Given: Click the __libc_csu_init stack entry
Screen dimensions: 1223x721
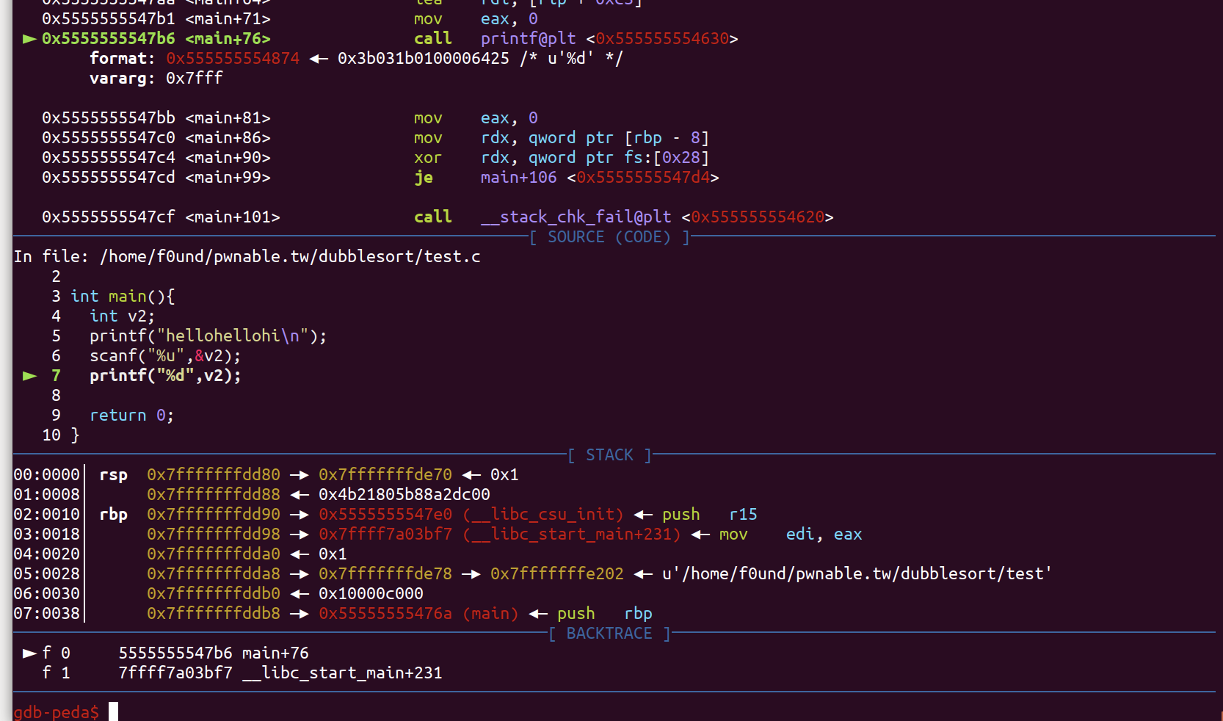Looking at the screenshot, I should click(x=556, y=515).
